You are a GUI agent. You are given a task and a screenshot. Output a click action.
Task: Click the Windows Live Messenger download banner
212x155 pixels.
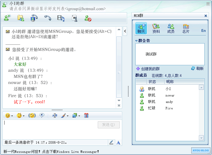51,151
